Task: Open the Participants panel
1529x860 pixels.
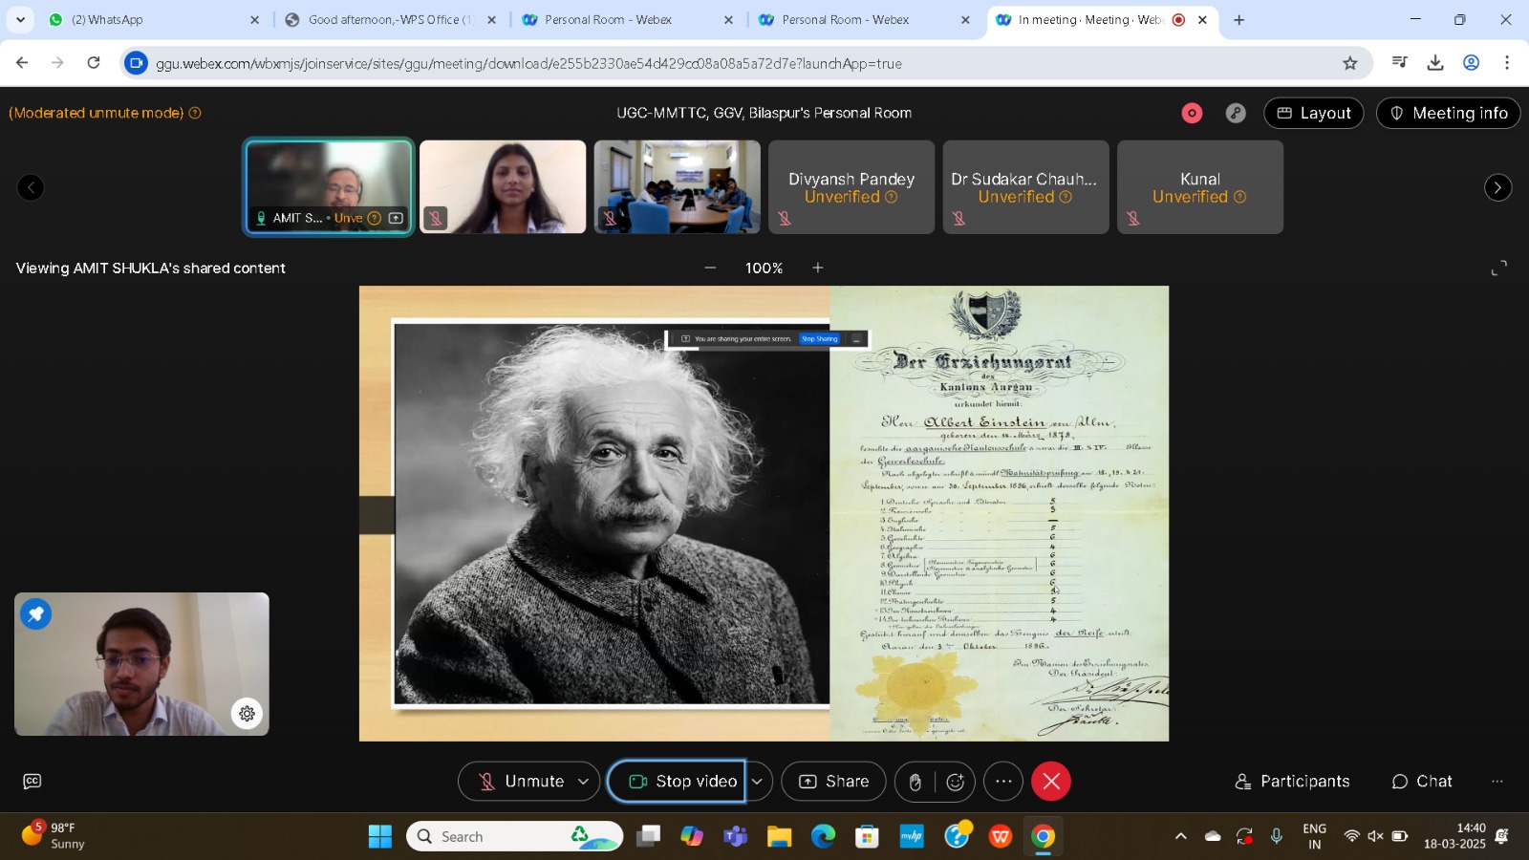Action: click(1292, 782)
